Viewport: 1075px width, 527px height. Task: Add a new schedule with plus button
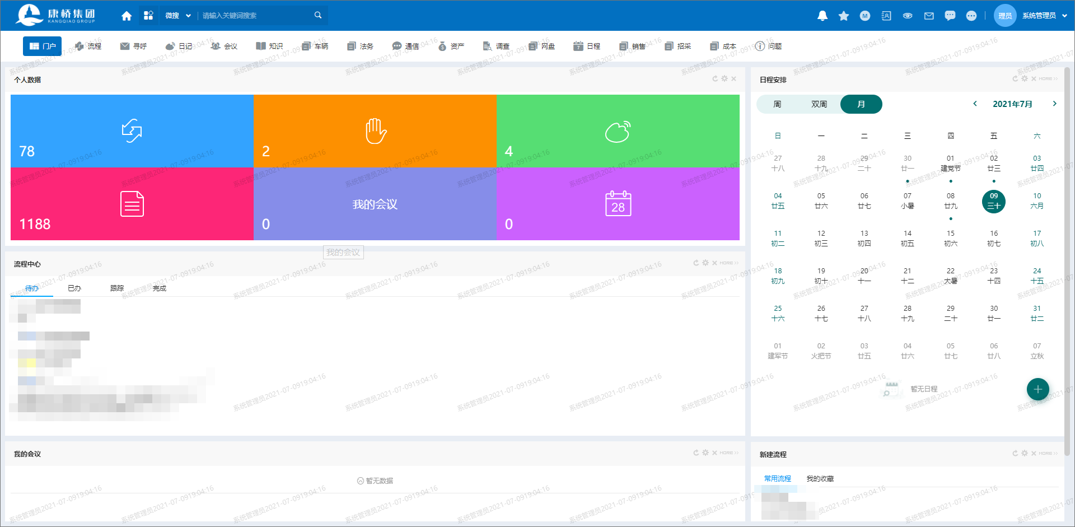coord(1038,389)
